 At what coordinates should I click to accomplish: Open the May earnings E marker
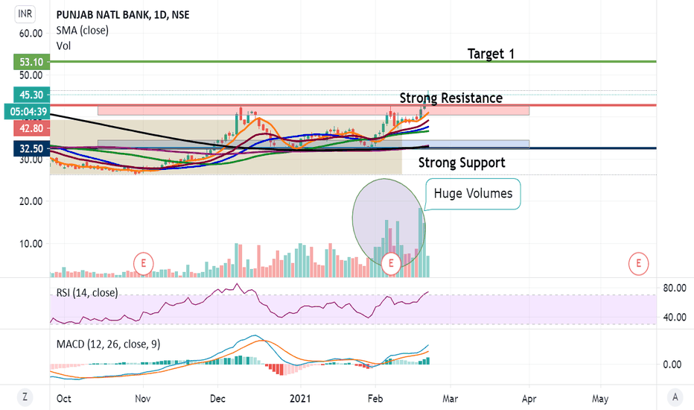click(x=638, y=264)
